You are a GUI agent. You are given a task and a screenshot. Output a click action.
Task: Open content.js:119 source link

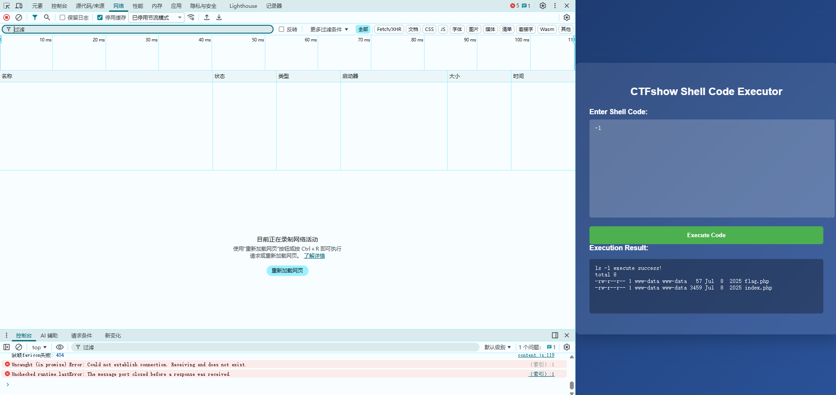pos(536,355)
